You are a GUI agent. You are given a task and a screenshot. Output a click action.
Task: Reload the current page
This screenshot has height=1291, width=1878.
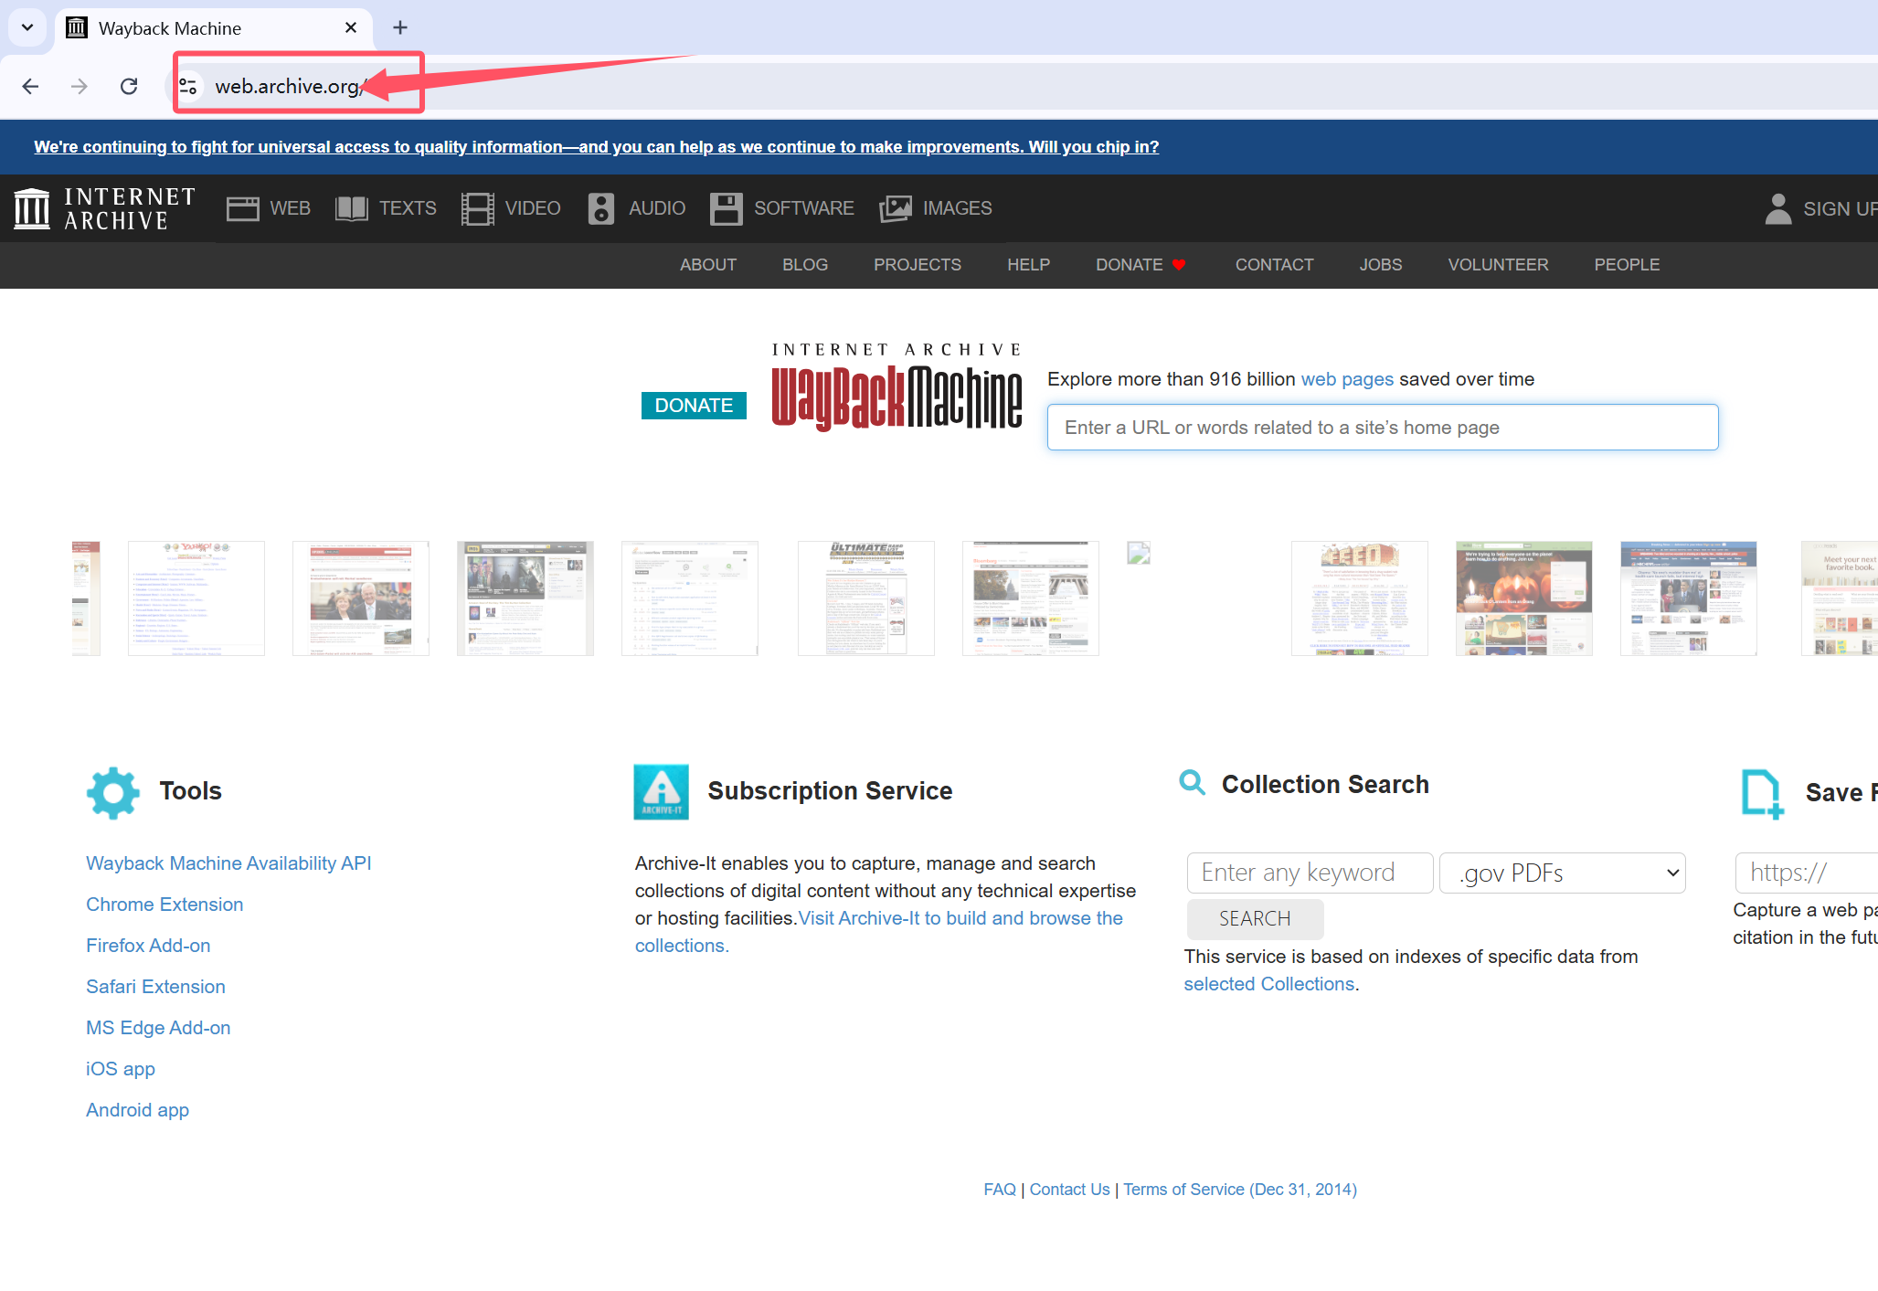coord(129,86)
